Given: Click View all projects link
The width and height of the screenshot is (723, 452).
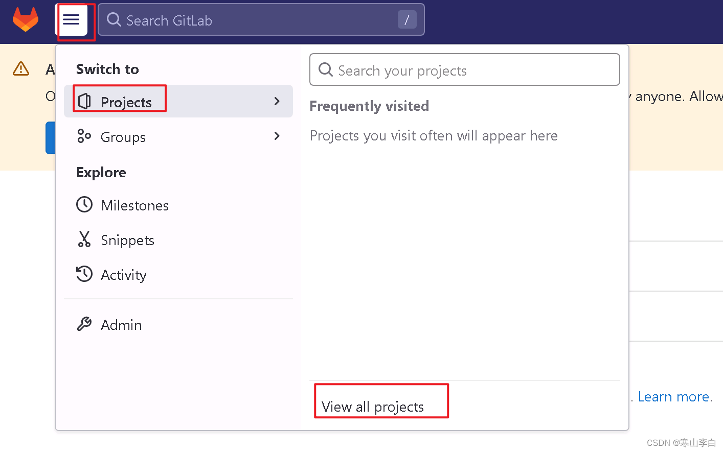Looking at the screenshot, I should tap(373, 407).
